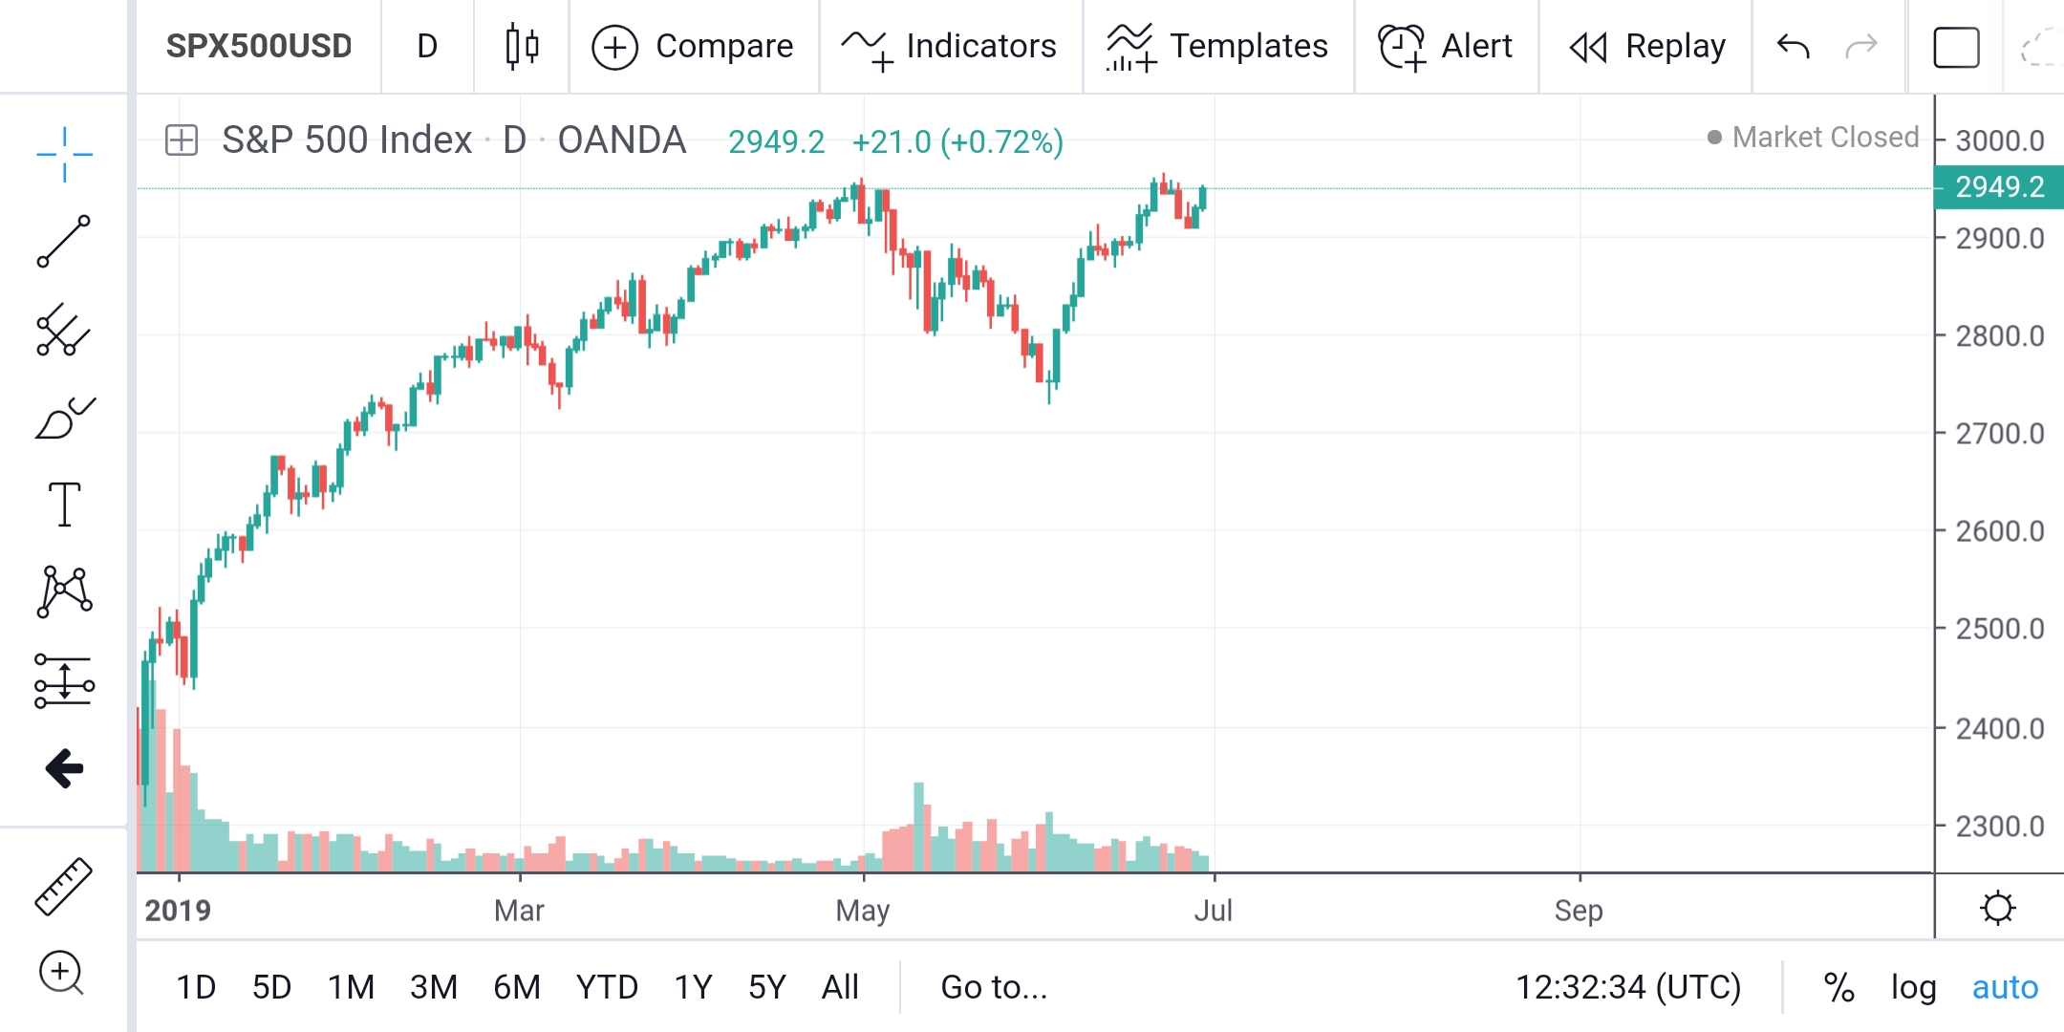Click the Go to... date button

994,987
